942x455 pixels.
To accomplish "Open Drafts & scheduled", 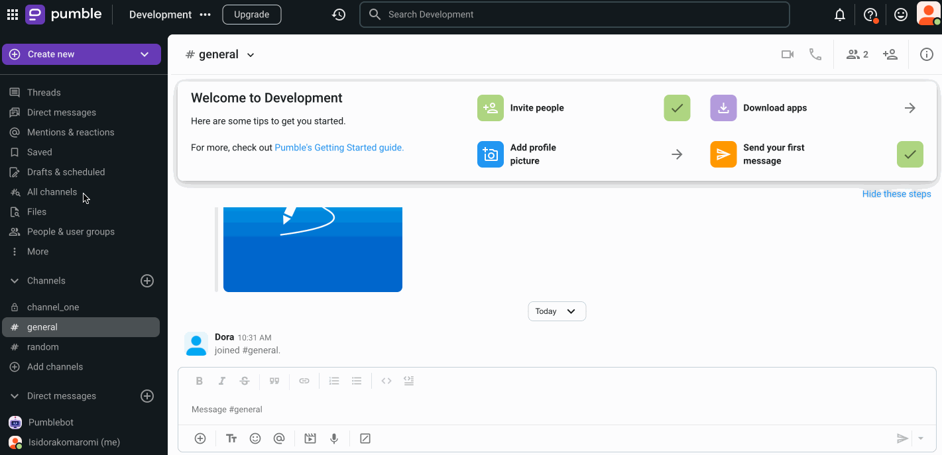I will (x=66, y=172).
